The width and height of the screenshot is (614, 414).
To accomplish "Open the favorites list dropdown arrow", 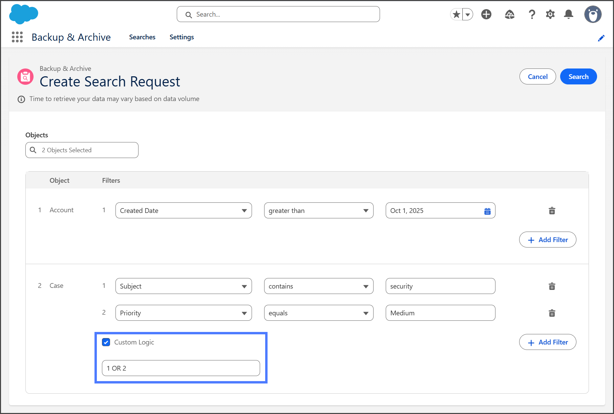I will [468, 15].
